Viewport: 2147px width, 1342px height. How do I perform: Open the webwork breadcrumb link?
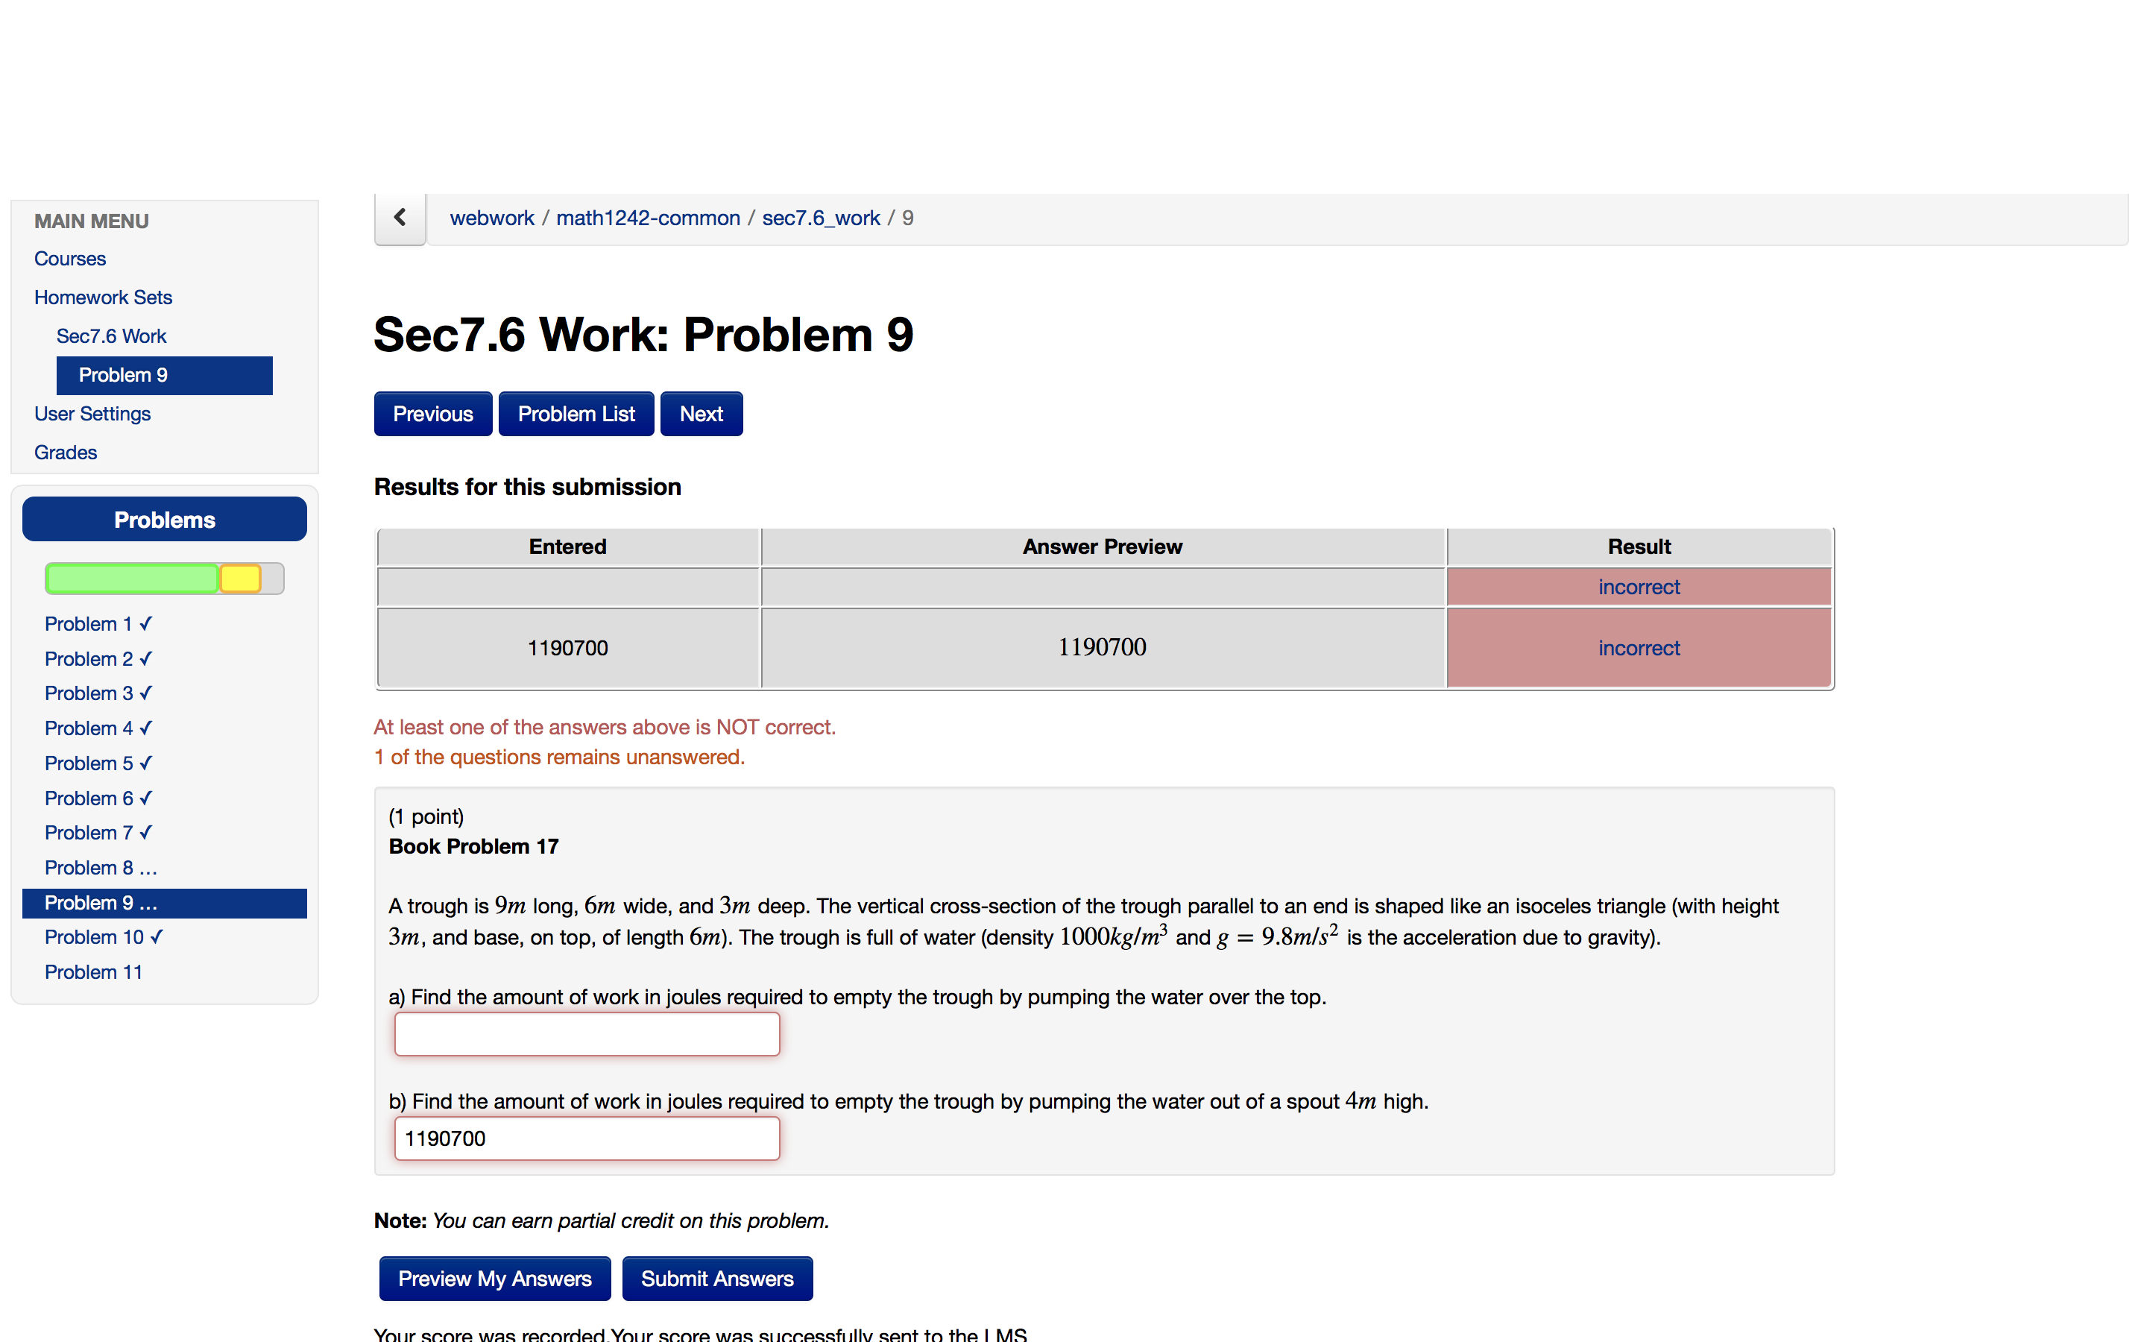(x=491, y=218)
